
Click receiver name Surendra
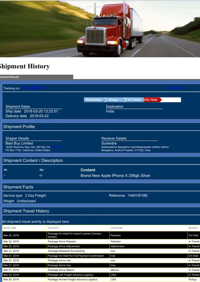tap(109, 143)
